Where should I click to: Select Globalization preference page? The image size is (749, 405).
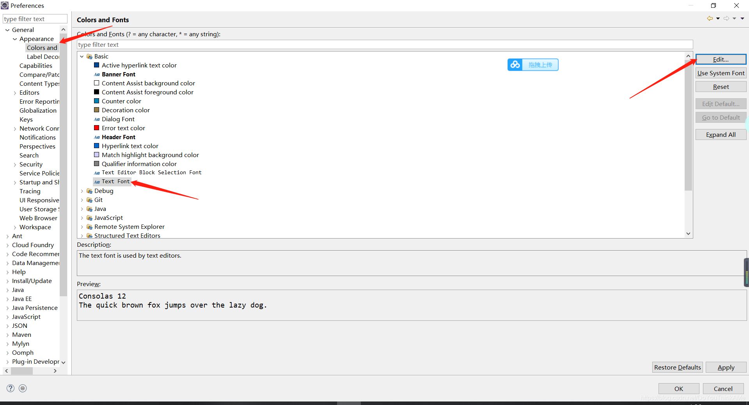coord(38,111)
